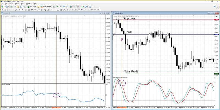Switch timeframe to M1

[x=73, y=10]
